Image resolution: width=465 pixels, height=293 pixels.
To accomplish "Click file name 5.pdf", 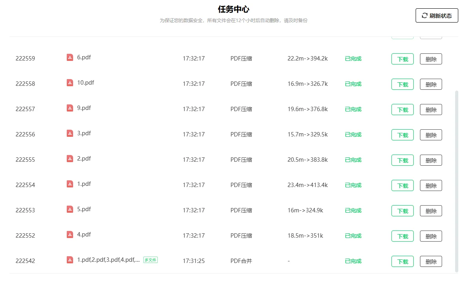I will [x=84, y=209].
